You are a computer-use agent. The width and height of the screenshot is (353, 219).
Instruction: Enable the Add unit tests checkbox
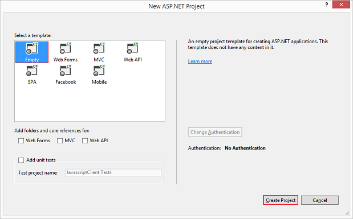click(21, 160)
